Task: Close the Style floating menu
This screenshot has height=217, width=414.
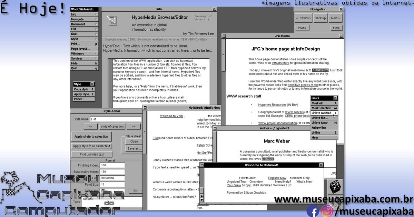Action: [92, 84]
